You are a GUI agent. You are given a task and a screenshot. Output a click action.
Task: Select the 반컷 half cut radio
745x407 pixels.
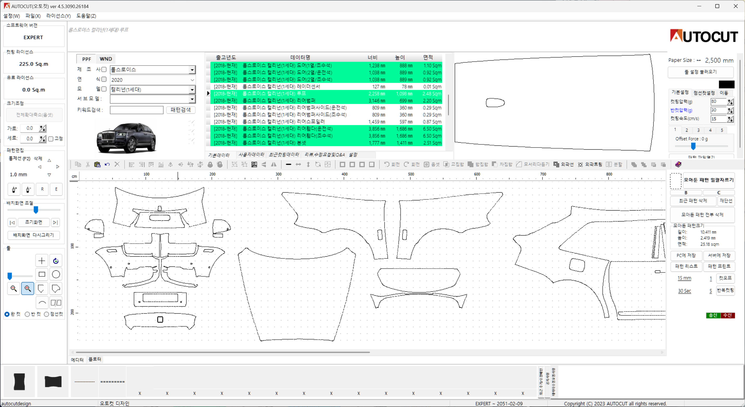coord(27,314)
